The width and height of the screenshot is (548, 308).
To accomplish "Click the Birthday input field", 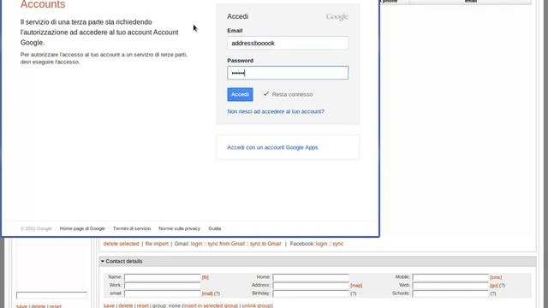I will coord(311,293).
